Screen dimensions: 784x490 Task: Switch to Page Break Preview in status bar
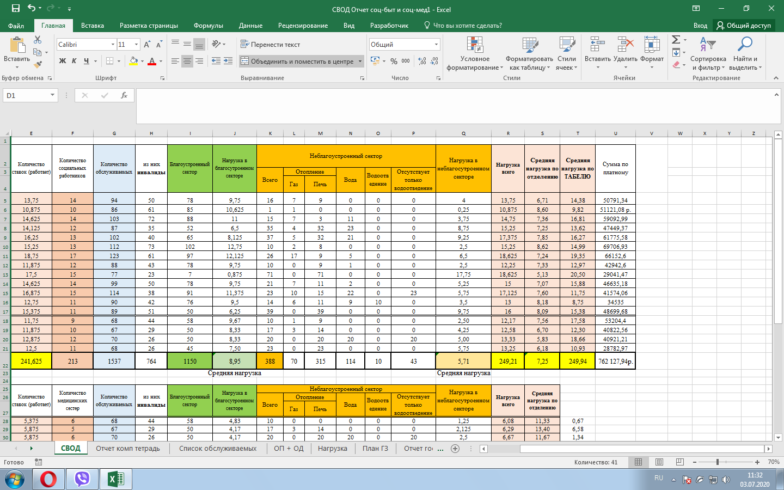tap(679, 462)
